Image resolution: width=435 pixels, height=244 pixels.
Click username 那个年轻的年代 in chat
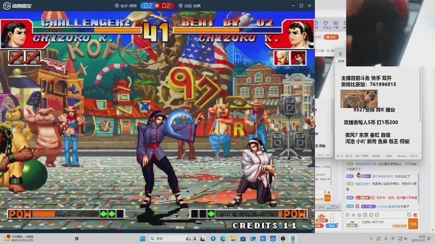click(383, 176)
